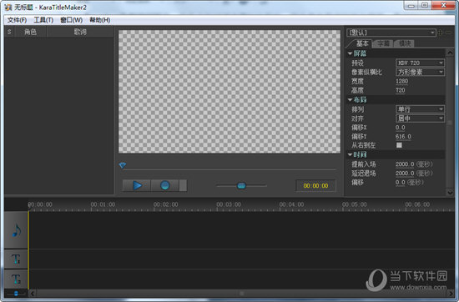
Task: Open the 文件(F) menu
Action: [17, 20]
